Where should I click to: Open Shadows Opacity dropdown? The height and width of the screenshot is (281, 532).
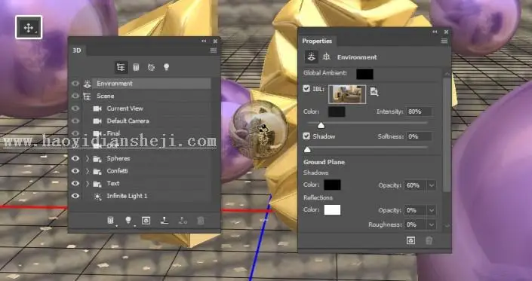431,185
